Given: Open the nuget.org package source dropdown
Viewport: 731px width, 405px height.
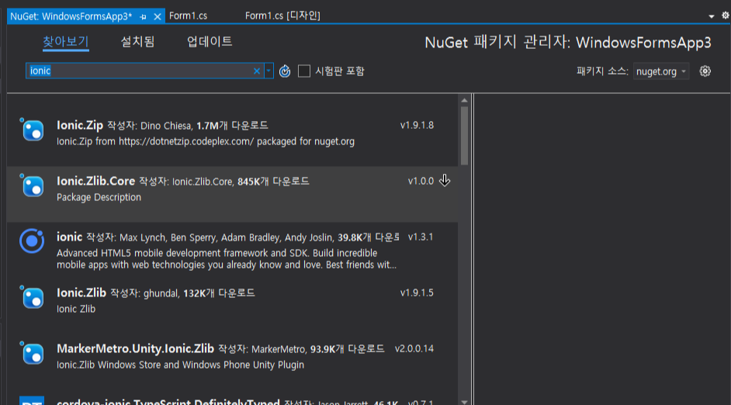Looking at the screenshot, I should click(660, 71).
